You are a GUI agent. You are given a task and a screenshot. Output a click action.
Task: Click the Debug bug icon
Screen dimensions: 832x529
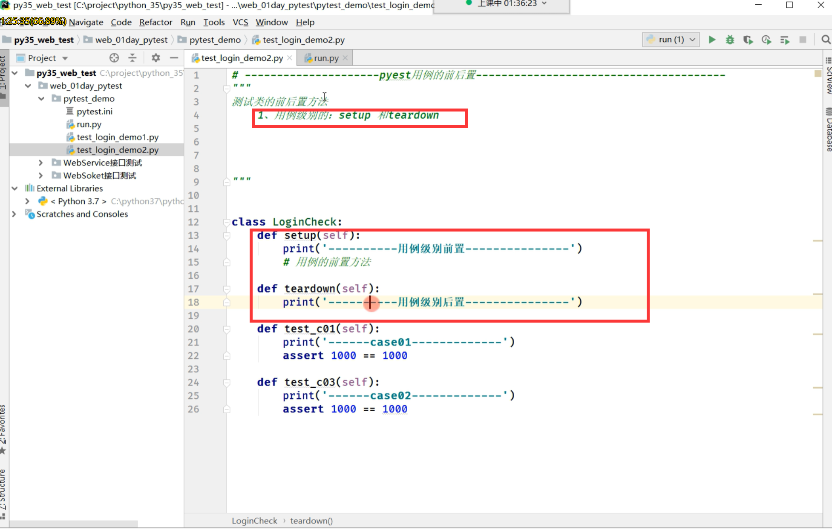coord(730,40)
